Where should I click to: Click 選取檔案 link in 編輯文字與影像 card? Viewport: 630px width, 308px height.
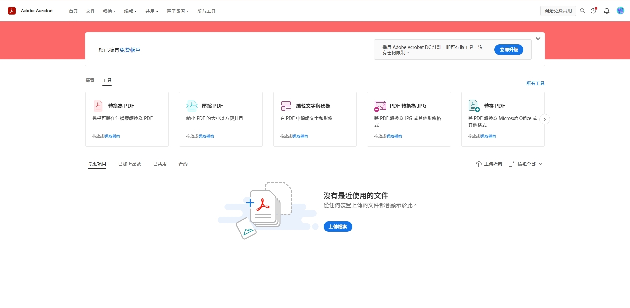[300, 136]
